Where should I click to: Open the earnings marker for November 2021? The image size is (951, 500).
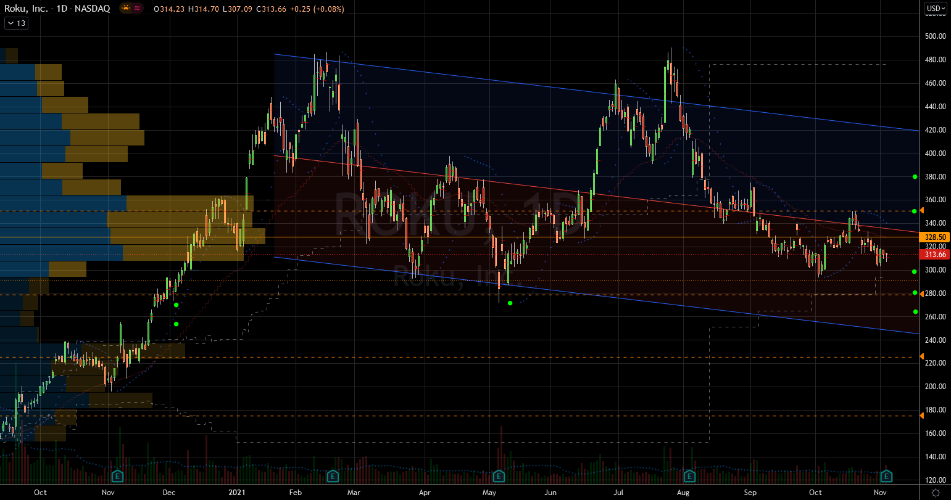click(x=886, y=476)
